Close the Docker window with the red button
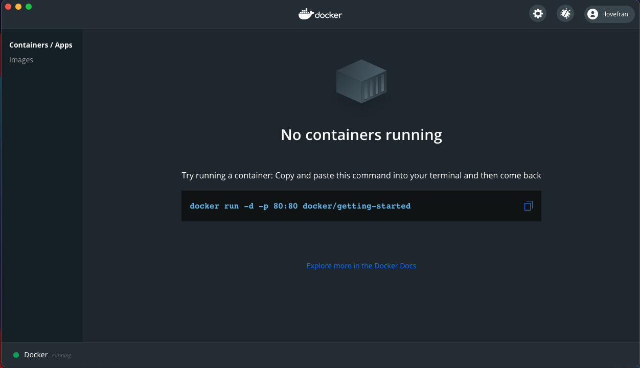 8,7
